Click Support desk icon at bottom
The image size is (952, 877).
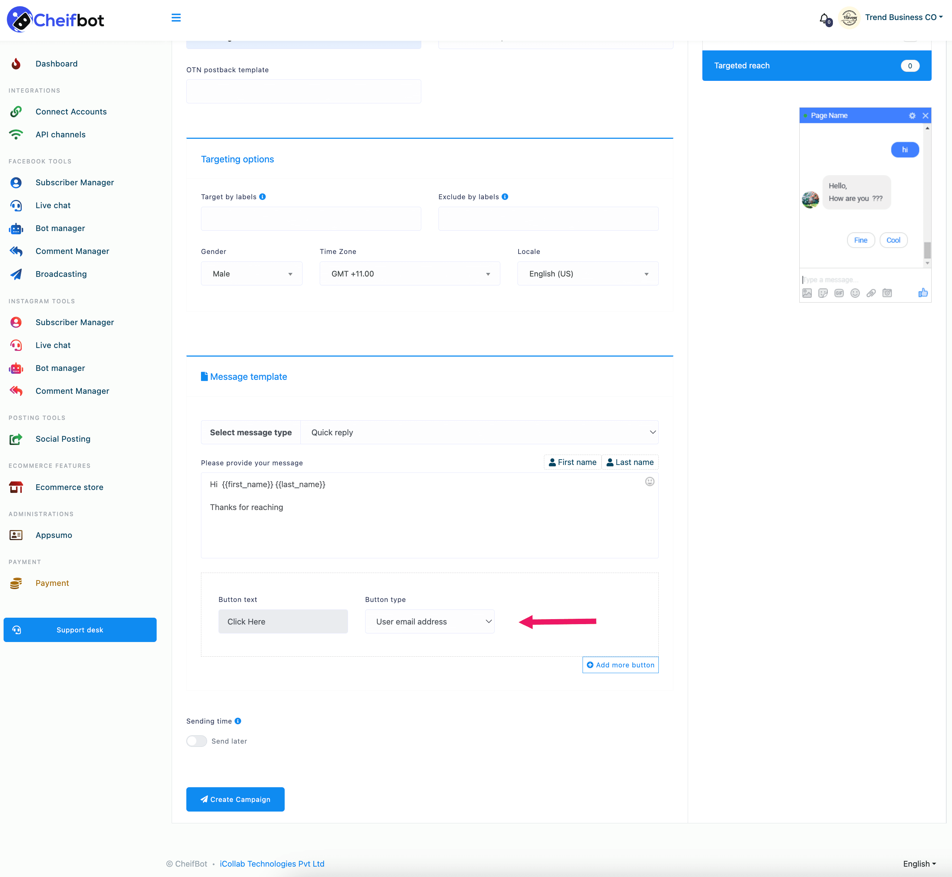pyautogui.click(x=18, y=629)
